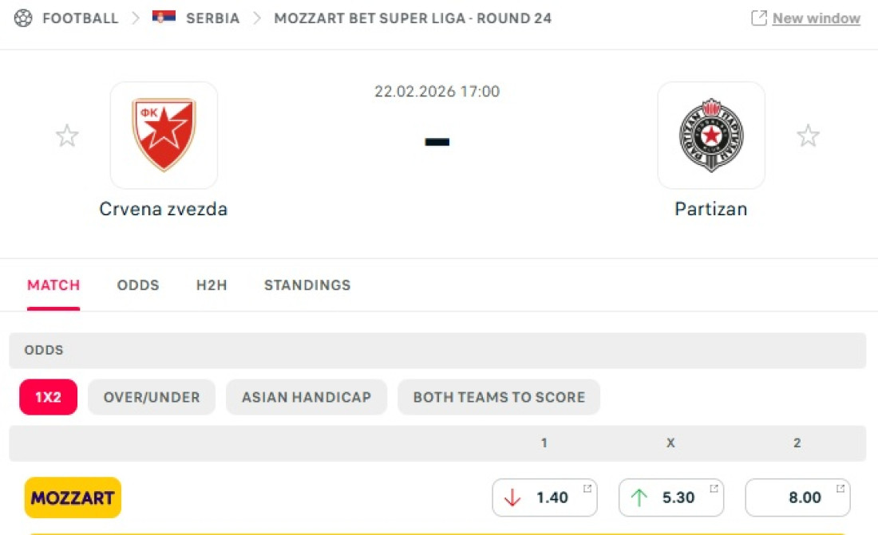
Task: Open the H2H tab
Action: (212, 285)
